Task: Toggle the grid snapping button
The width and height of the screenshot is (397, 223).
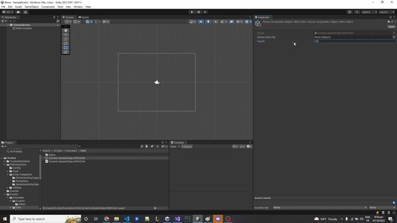Action: click(96, 22)
